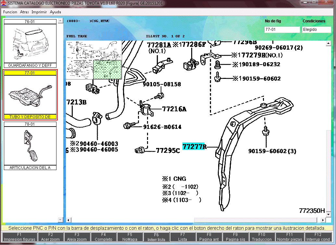Click the Condiciones Elegido field
Image resolution: width=336 pixels, height=245 pixels.
point(317,30)
